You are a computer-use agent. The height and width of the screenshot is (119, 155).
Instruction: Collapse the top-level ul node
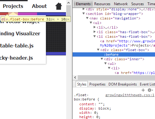(x=91, y=23)
